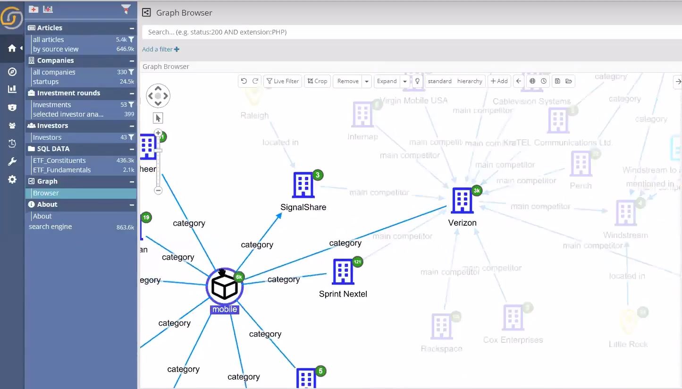The height and width of the screenshot is (389, 682).
Task: Click the back arrow in graph toolbar
Action: 519,81
